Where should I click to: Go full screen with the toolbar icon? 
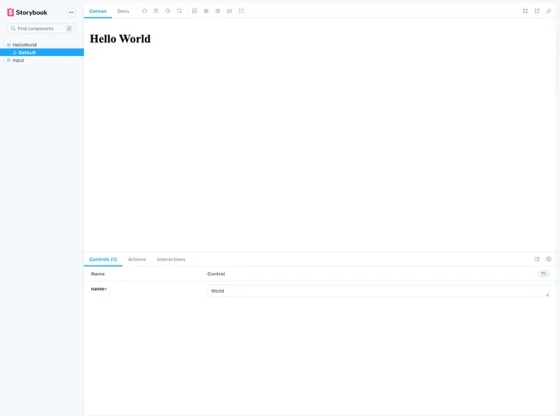pyautogui.click(x=525, y=11)
